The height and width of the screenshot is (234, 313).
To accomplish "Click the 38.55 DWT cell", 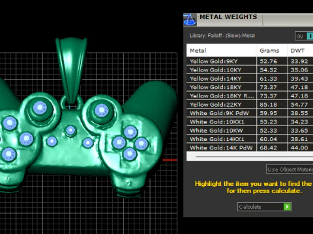I will pos(301,113).
